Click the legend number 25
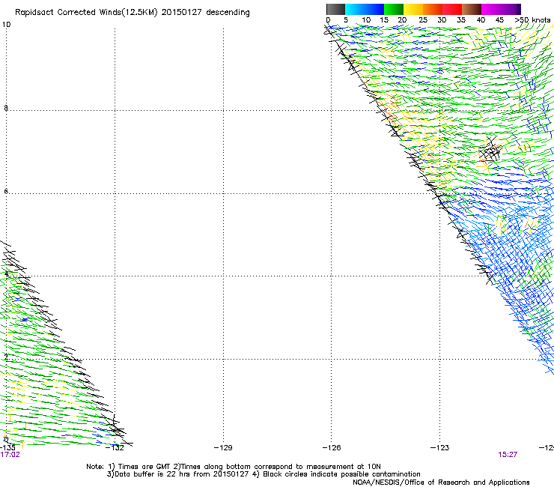Screen dimensions: 554x487 (x=423, y=20)
